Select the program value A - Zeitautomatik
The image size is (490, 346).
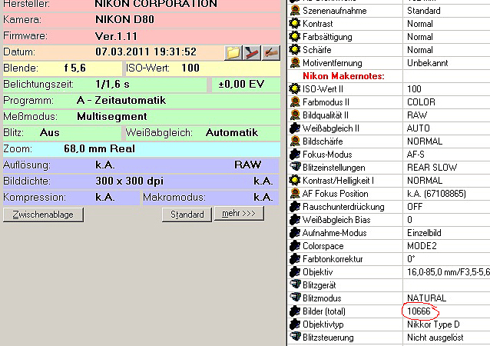tap(121, 101)
